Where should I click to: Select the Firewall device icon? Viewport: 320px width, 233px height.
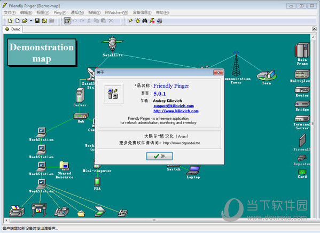coord(302,141)
